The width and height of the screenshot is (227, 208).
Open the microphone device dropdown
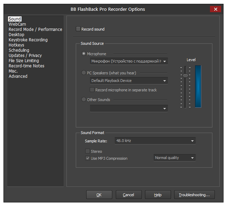129,61
